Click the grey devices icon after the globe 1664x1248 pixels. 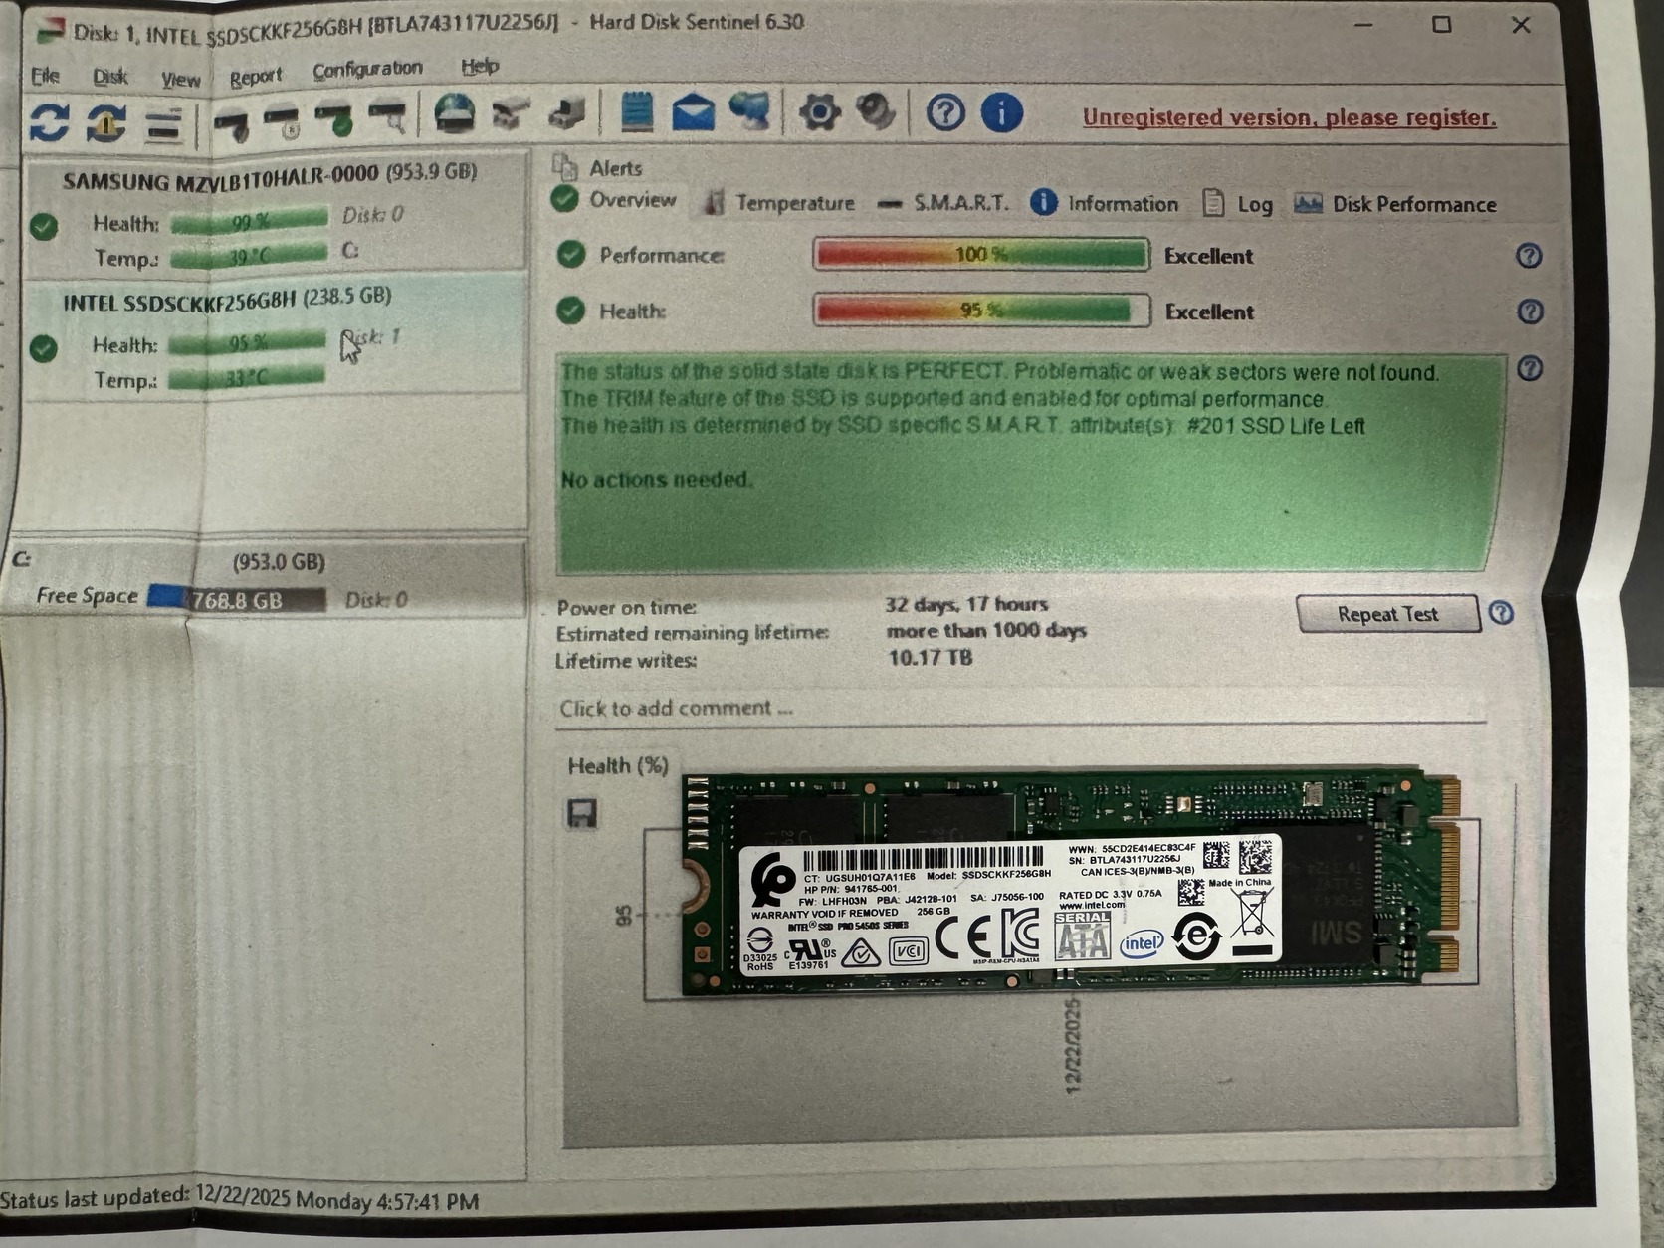pos(512,113)
